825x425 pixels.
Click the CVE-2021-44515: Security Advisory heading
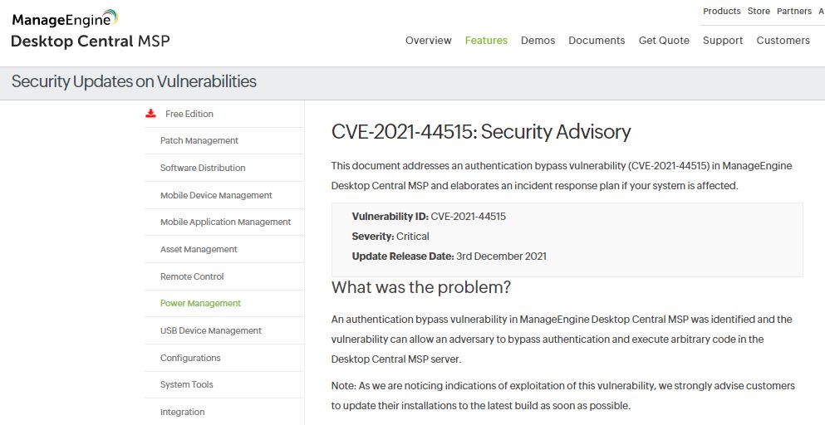(481, 131)
